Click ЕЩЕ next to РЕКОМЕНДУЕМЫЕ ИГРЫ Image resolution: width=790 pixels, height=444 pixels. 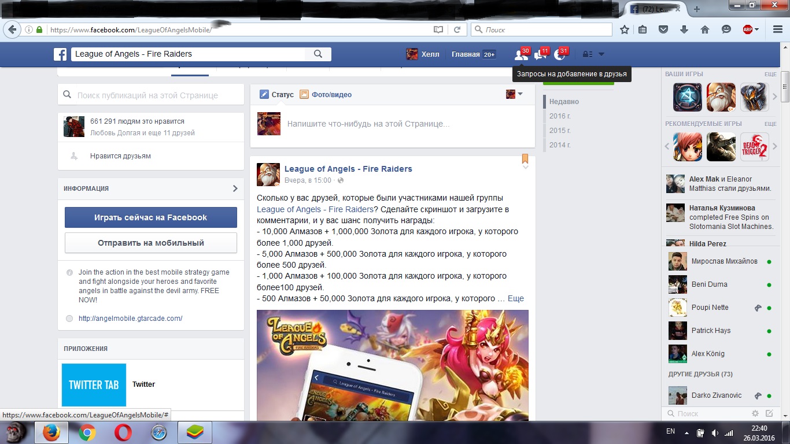(x=770, y=124)
